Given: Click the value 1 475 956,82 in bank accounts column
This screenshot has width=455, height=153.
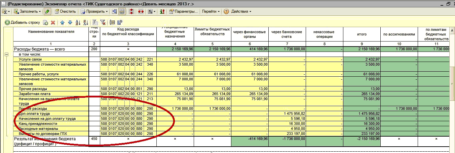Looking at the screenshot, I should coord(287,113).
